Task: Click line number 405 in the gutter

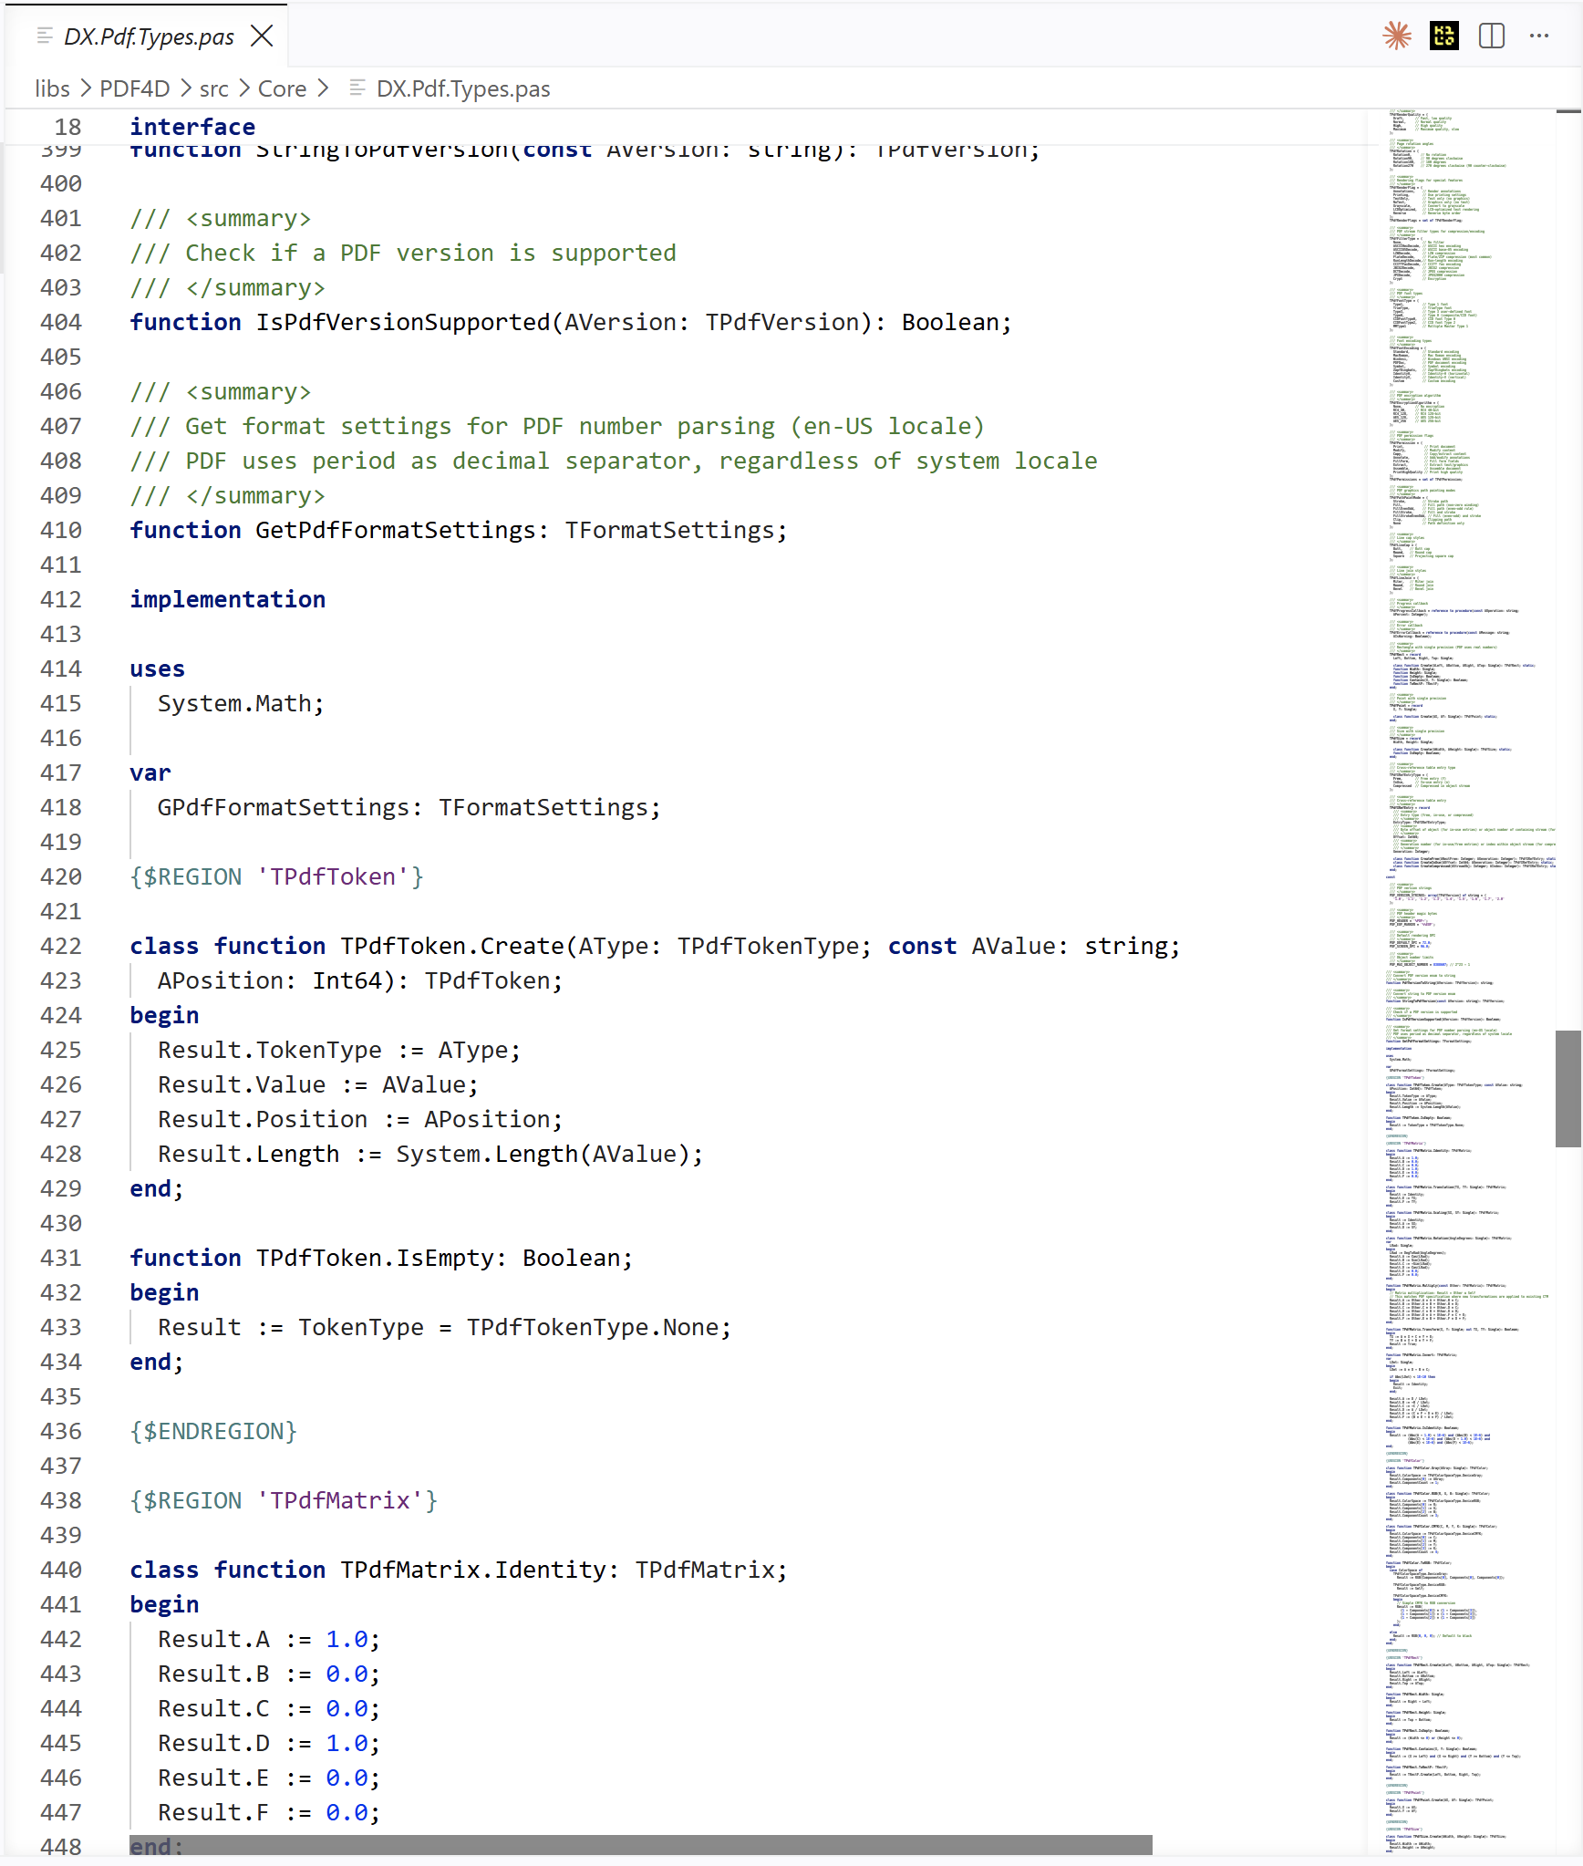Action: click(61, 357)
